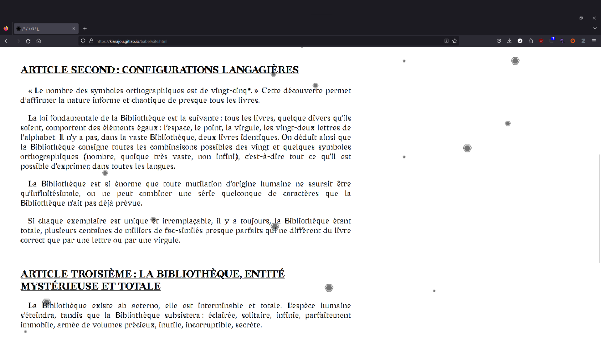Click the Firefox View icon
601x338 pixels.
pos(6,28)
